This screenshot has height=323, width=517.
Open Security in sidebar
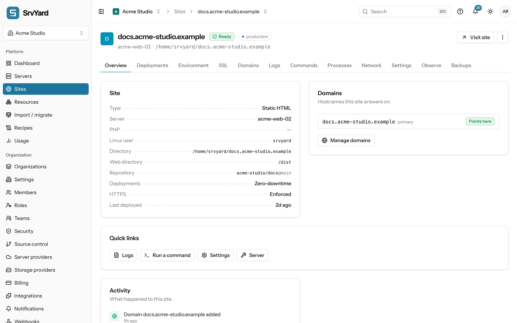(46, 231)
